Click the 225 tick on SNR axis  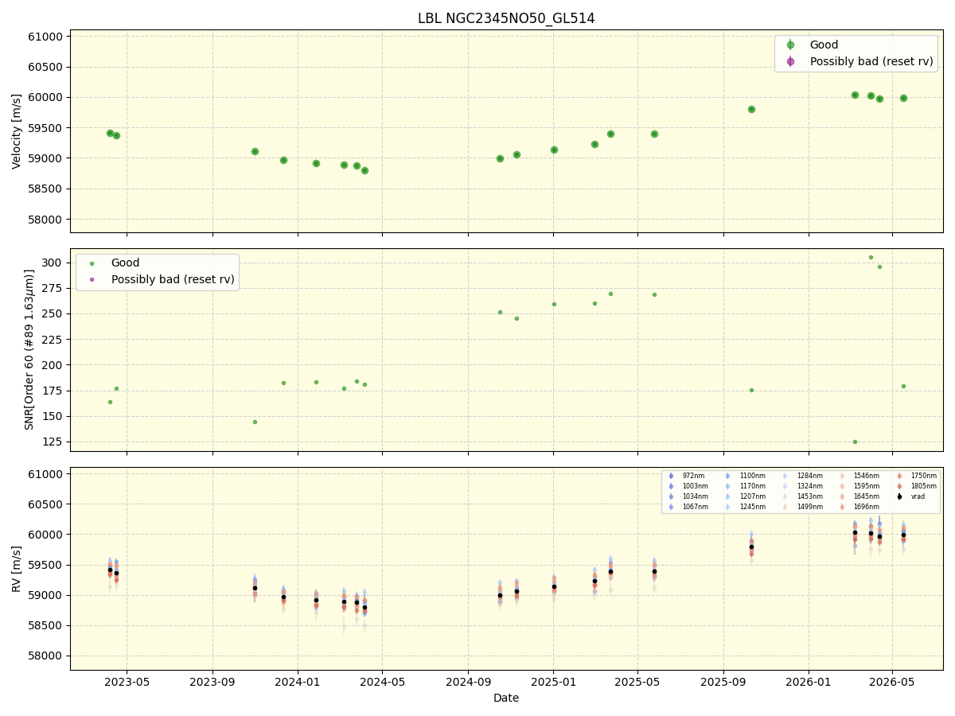click(53, 339)
